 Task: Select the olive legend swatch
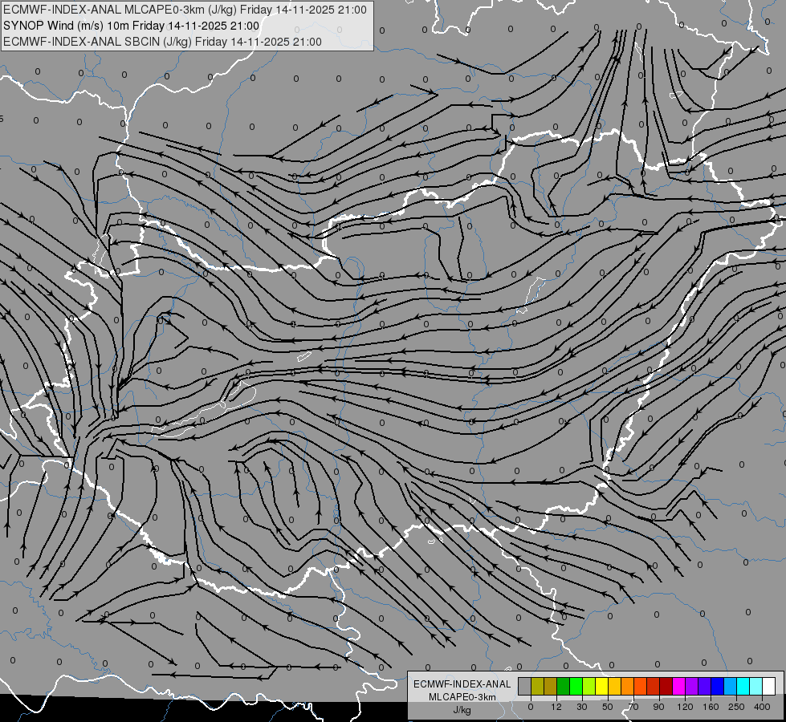coord(537,686)
